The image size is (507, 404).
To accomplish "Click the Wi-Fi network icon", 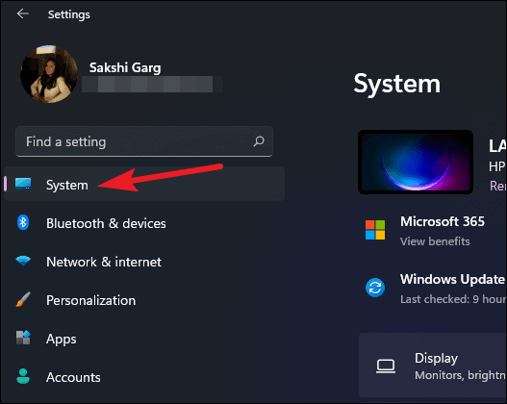I will click(23, 261).
